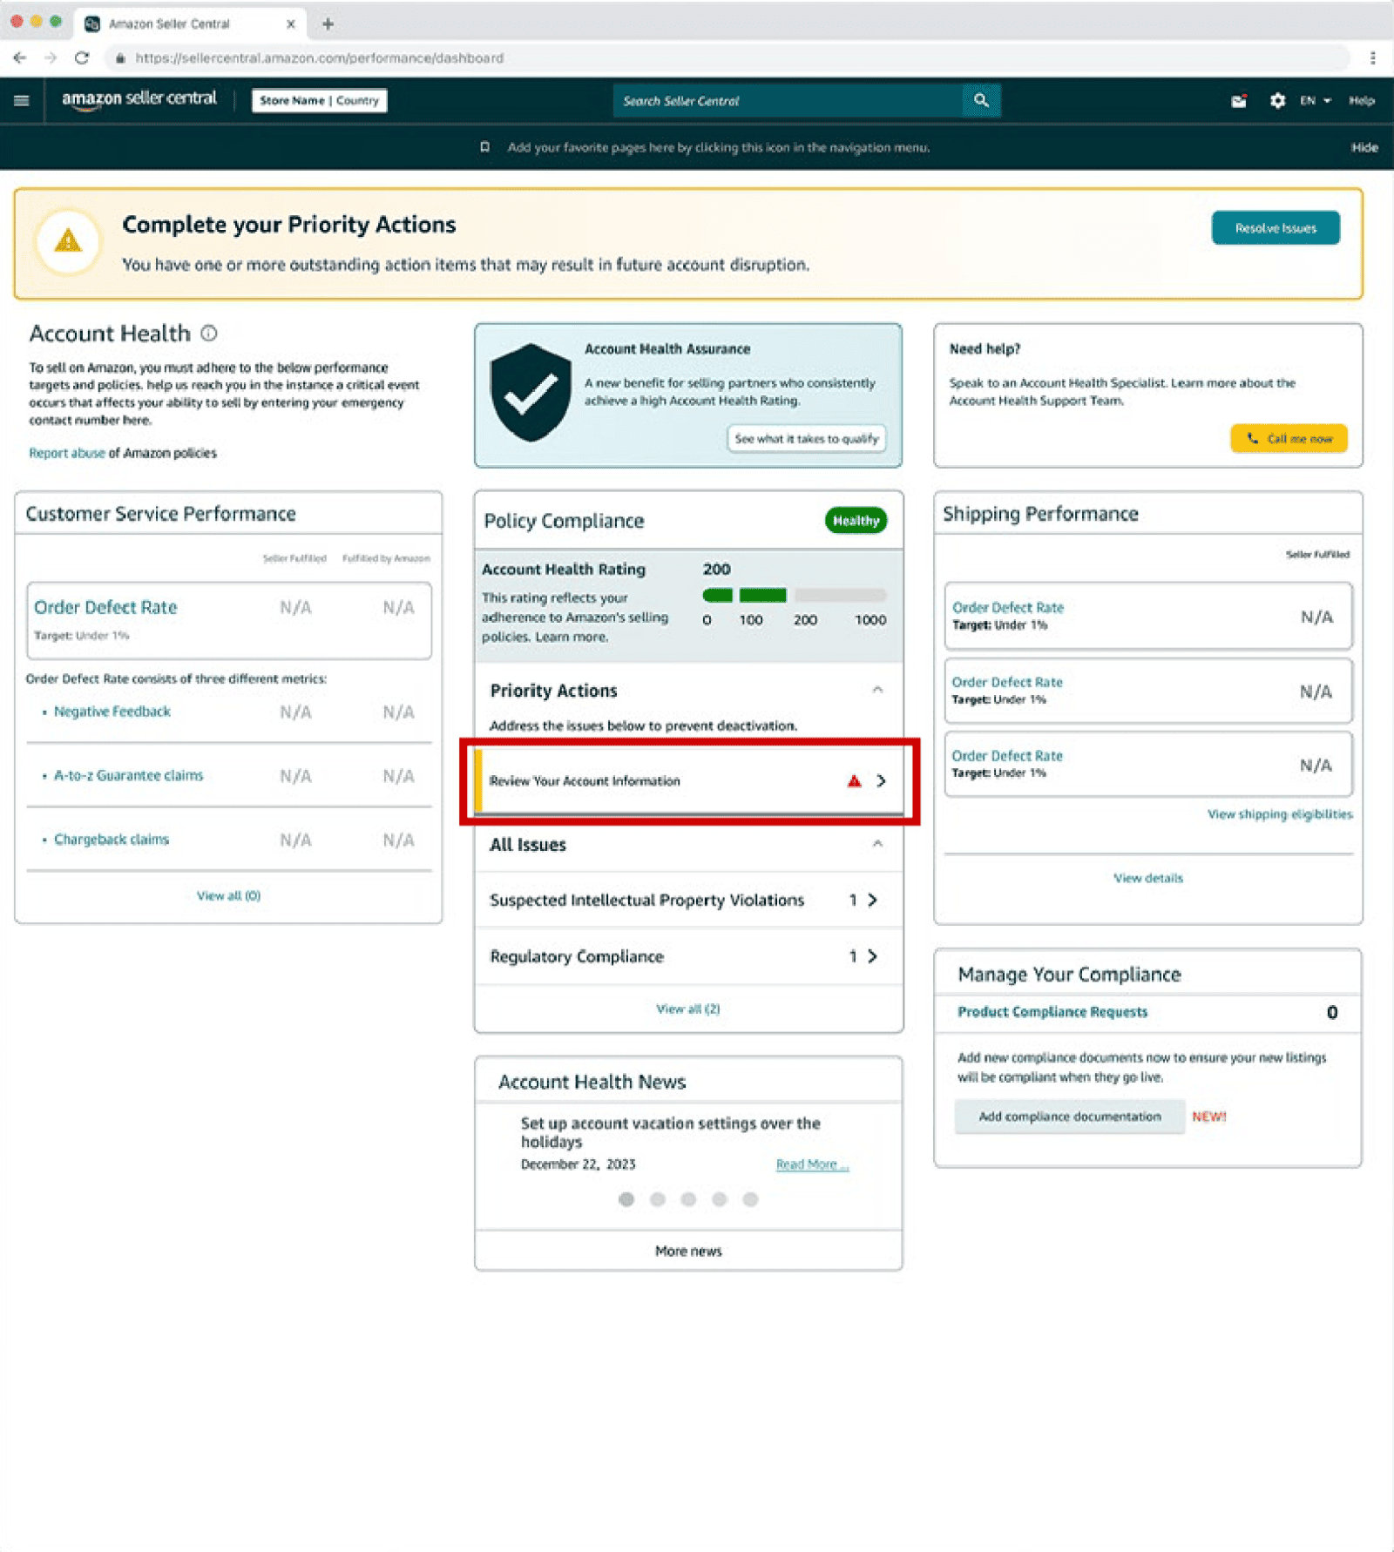Viewport: 1394px width, 1552px height.
Task: Click Add compliance documentation button
Action: pos(1069,1117)
